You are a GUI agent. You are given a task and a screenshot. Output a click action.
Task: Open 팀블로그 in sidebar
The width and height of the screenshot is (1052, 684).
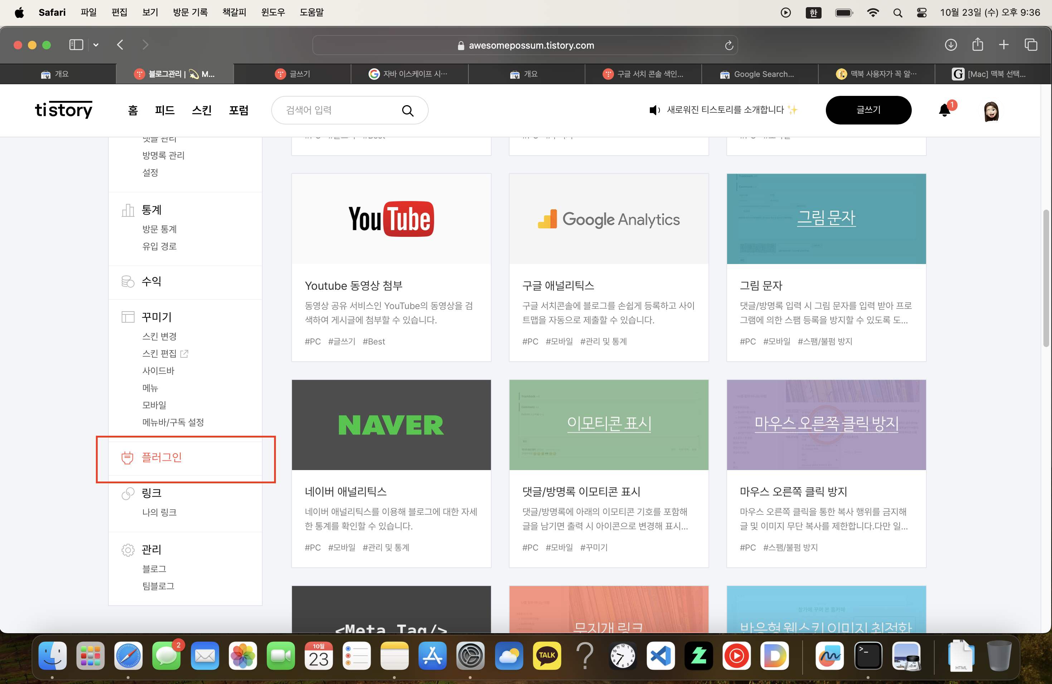point(158,586)
